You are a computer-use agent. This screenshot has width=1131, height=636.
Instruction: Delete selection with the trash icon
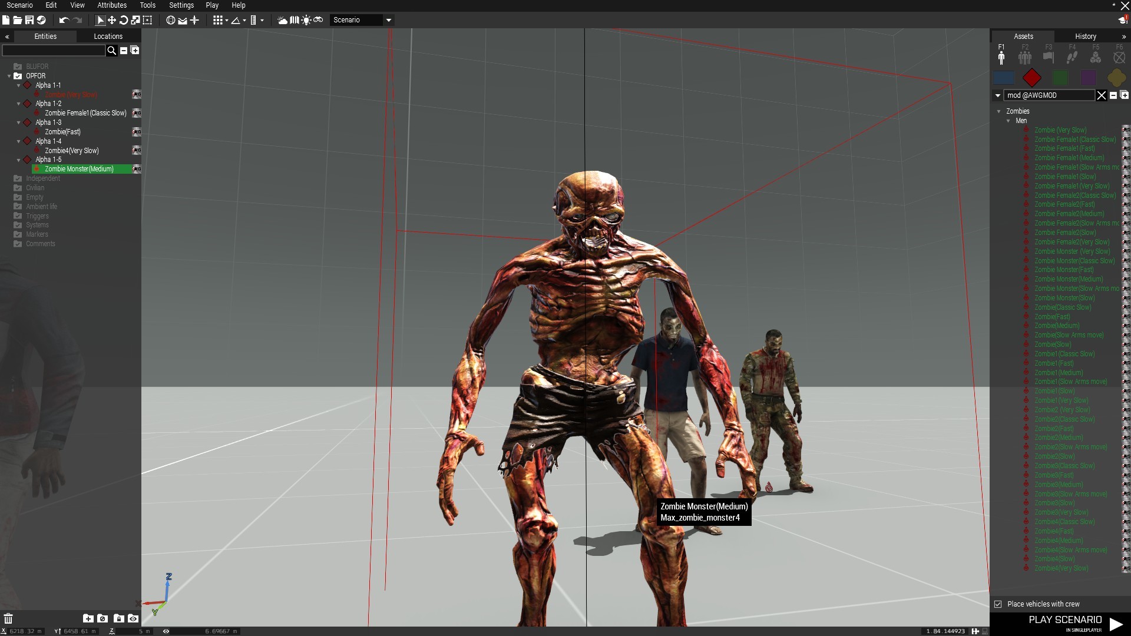tap(8, 618)
